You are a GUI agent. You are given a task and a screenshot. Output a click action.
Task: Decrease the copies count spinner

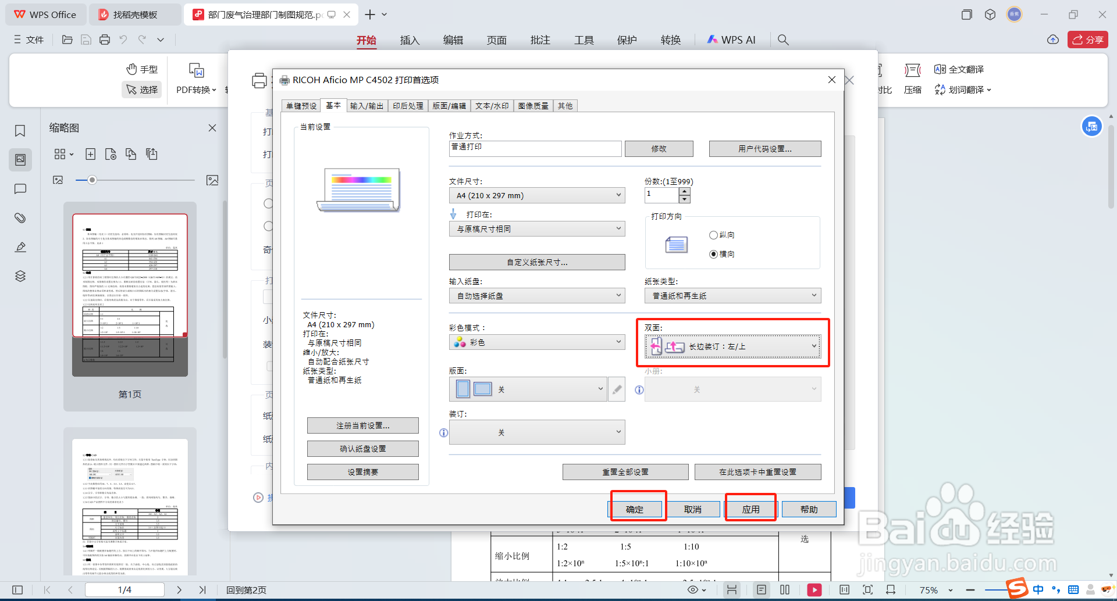coord(685,199)
